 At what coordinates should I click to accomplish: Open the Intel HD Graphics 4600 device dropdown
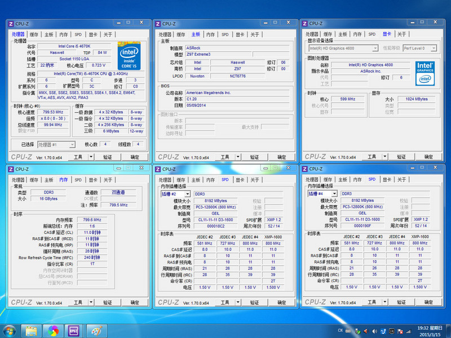[x=374, y=48]
